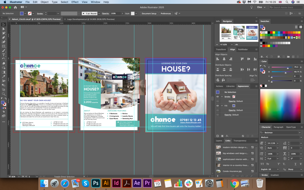
Task: Choose the Zoom tool in the toolbar
Action: [x=4, y=94]
